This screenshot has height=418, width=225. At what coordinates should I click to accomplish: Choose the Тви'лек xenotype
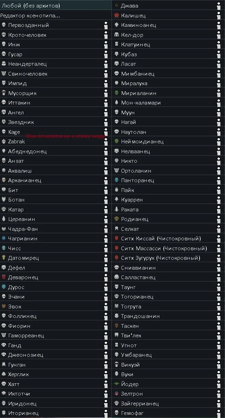131,336
